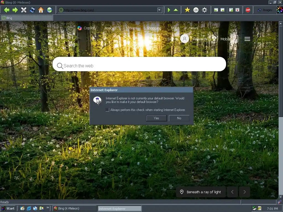Expand quick launch overflow chevron
The width and height of the screenshot is (283, 212).
48,208
